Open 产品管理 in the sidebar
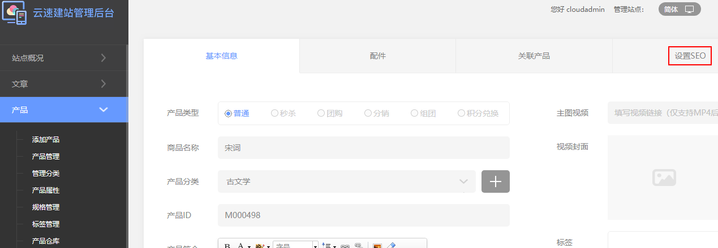The height and width of the screenshot is (248, 718). pyautogui.click(x=46, y=157)
